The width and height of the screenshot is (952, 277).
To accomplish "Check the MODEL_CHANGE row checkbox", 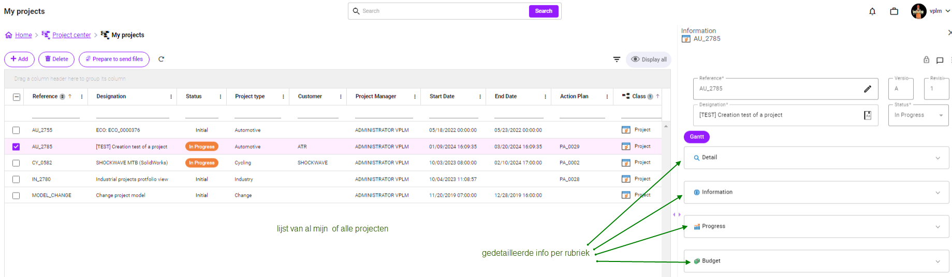I will click(16, 196).
